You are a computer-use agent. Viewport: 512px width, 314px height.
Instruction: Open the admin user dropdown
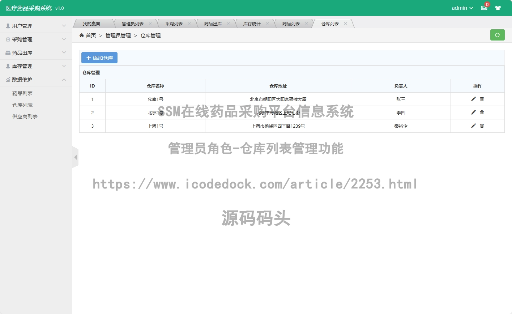pyautogui.click(x=462, y=8)
